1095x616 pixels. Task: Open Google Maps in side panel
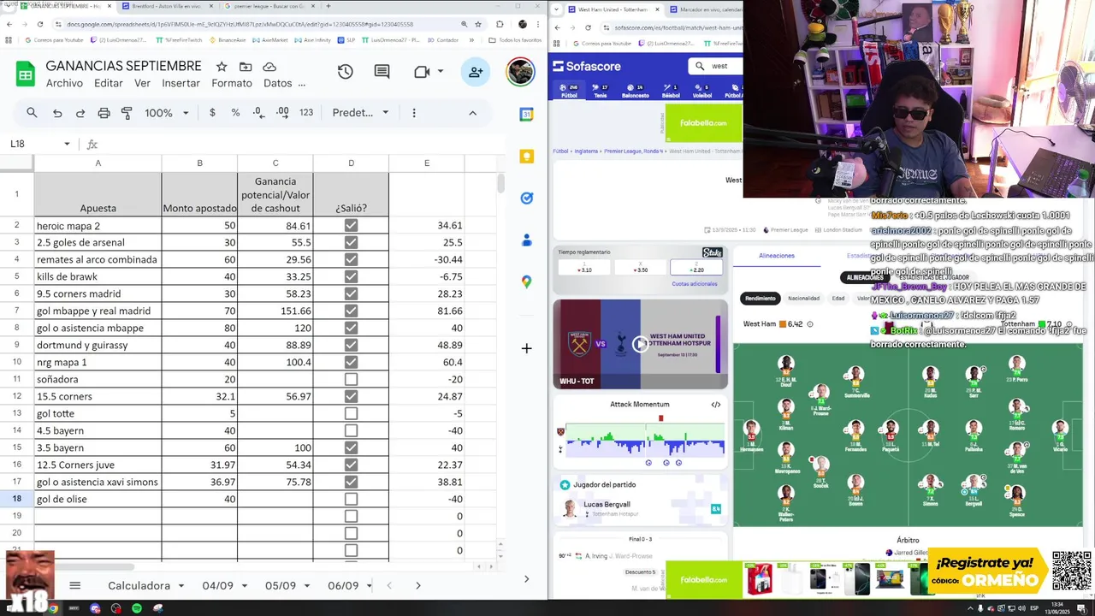coord(527,281)
